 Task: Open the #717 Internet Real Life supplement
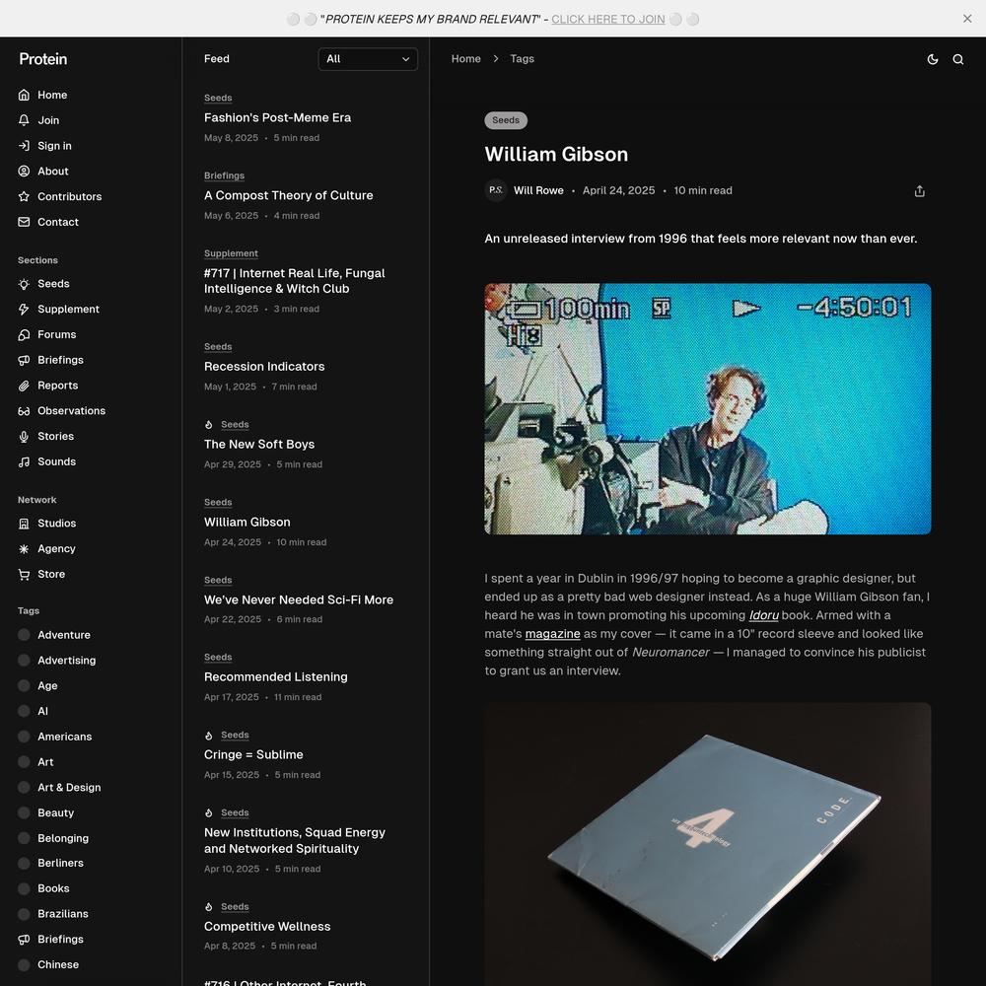(294, 281)
